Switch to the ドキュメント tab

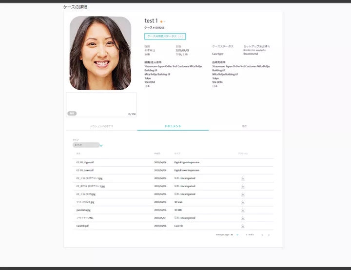pyautogui.click(x=173, y=126)
